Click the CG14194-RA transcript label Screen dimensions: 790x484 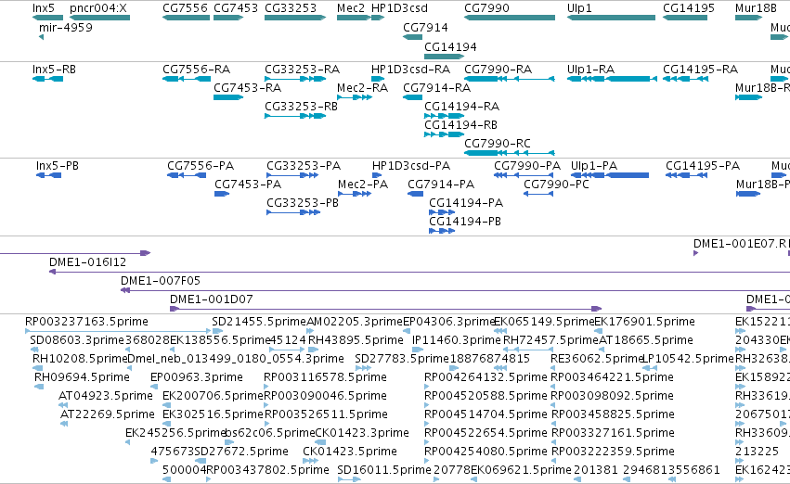click(x=462, y=106)
